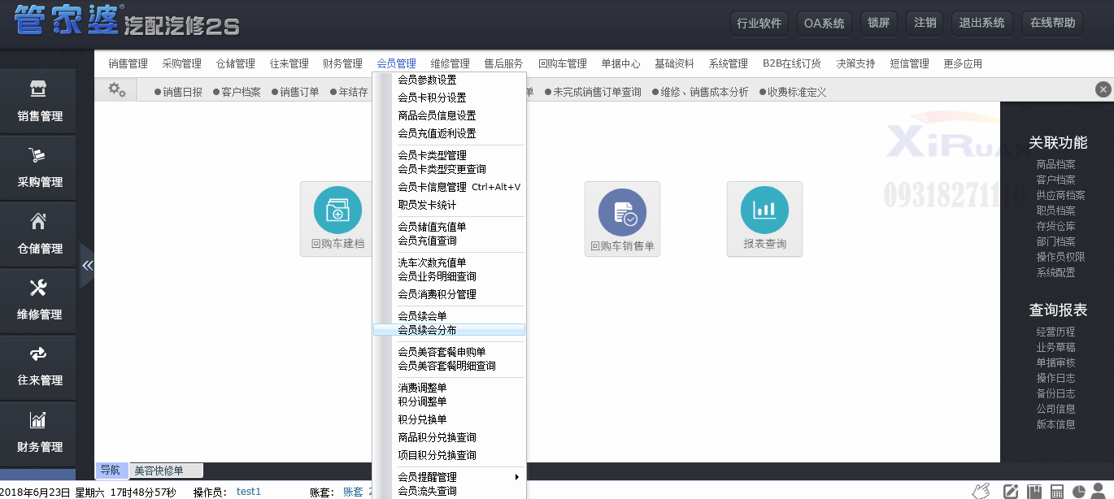Click the 锁屏 button
Screen dimensions: 1114x499
click(x=878, y=23)
